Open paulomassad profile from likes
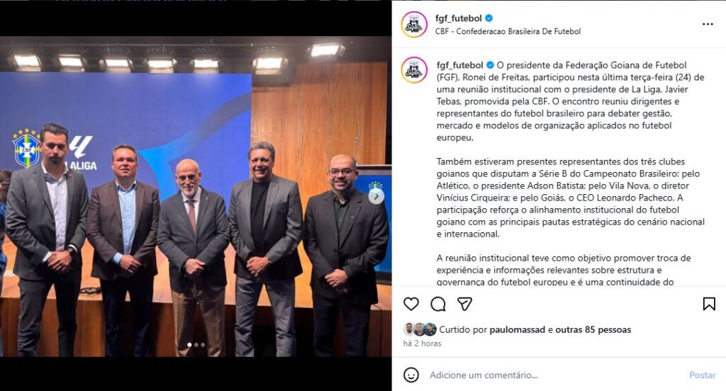 click(517, 329)
